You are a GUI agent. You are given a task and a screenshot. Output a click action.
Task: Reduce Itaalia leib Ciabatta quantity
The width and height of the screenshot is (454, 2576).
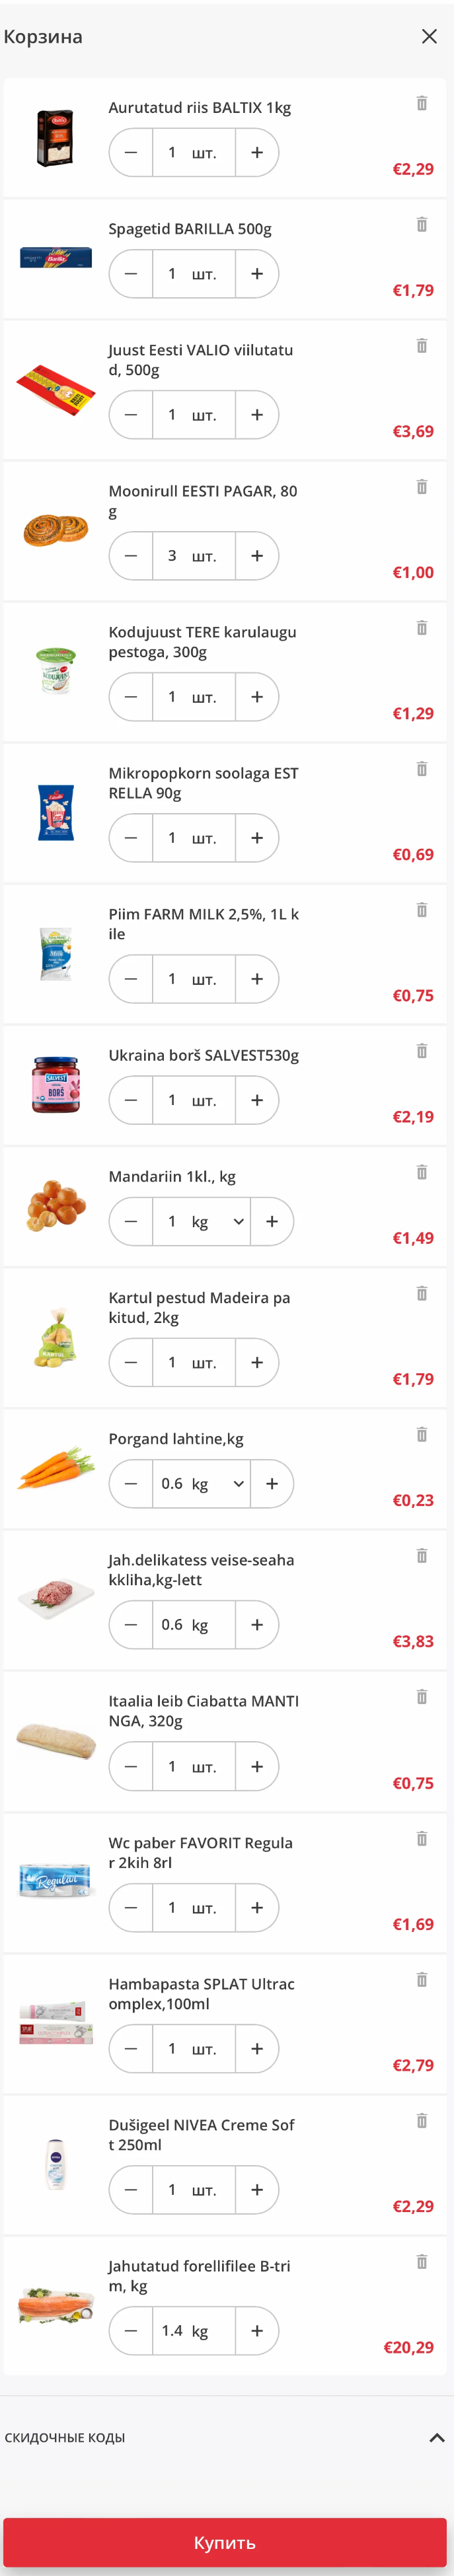coord(131,1766)
